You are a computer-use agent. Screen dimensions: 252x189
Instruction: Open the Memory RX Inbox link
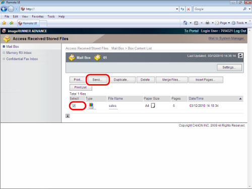pyautogui.click(x=19, y=53)
